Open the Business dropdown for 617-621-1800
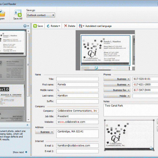Viewport: 158px width, 158px height. coord(117,85)
